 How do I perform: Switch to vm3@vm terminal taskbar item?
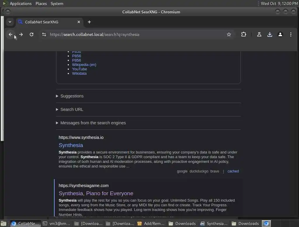[57, 223]
